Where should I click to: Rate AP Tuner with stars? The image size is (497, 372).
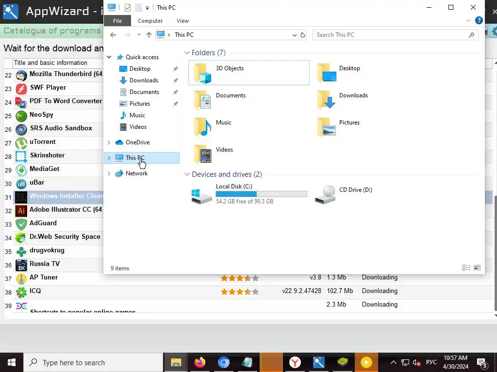tap(240, 279)
